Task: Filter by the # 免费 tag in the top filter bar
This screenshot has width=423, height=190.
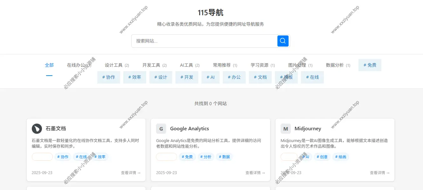Action: [x=370, y=65]
